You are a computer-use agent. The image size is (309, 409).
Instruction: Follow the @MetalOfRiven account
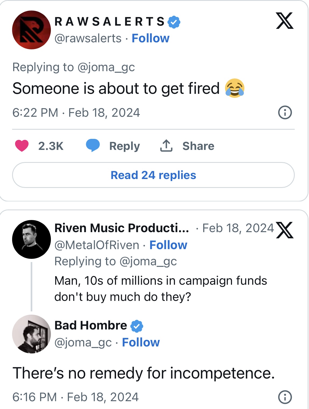tap(168, 245)
